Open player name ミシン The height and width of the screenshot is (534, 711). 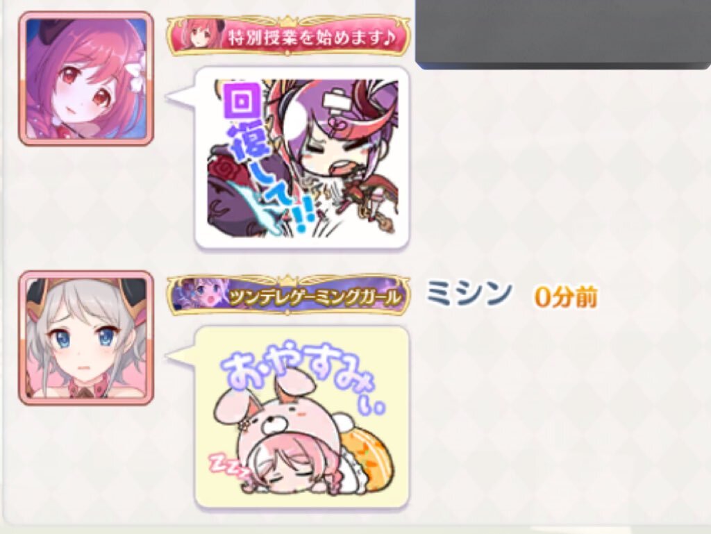click(x=469, y=293)
